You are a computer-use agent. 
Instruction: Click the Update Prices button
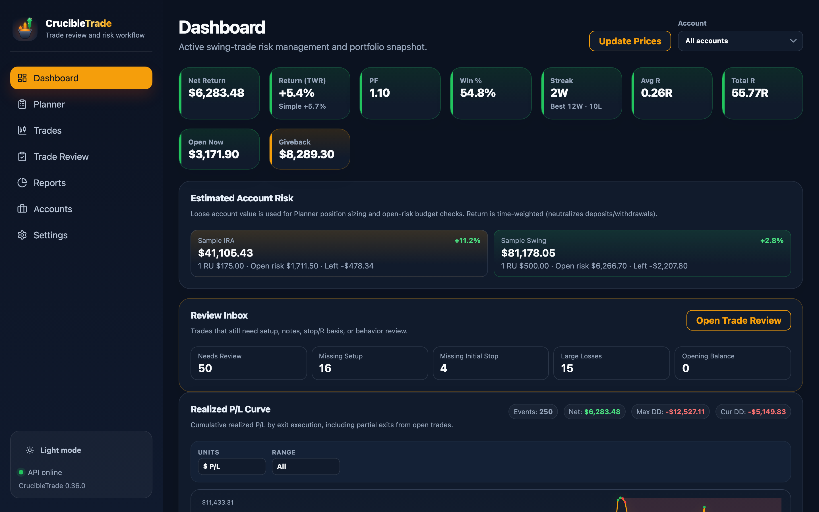click(630, 41)
